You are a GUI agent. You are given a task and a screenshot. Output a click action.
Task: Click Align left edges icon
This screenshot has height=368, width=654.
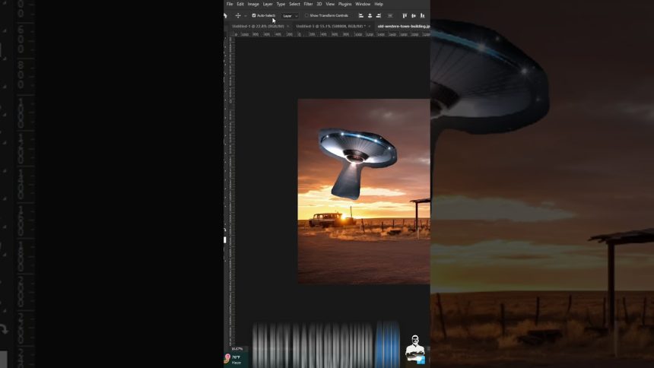(x=360, y=15)
